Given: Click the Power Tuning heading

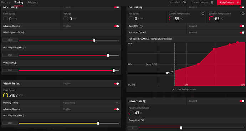Looking at the screenshot, I should (x=137, y=101).
